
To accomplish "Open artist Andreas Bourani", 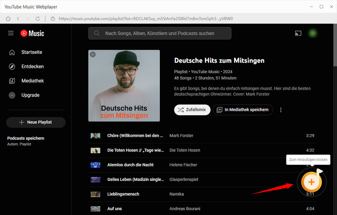I will click(x=184, y=209).
